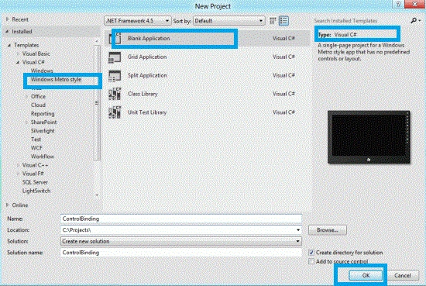Select the Split Application template icon
This screenshot has height=286, width=426.
115,76
